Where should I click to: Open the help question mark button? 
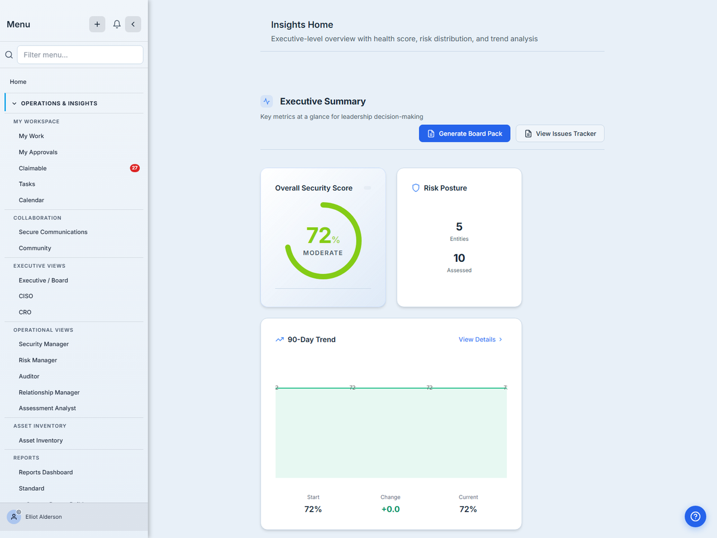[695, 516]
